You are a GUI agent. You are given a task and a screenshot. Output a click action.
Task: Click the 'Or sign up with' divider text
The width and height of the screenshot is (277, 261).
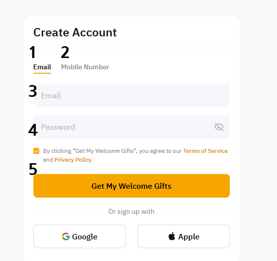(x=131, y=211)
